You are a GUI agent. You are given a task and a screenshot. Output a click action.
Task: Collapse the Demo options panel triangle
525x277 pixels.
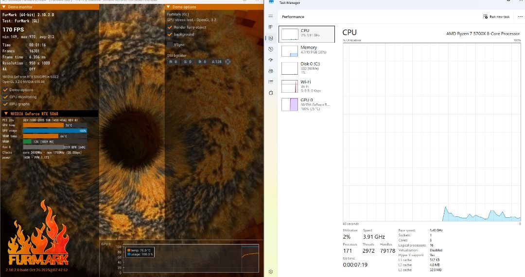[168, 7]
